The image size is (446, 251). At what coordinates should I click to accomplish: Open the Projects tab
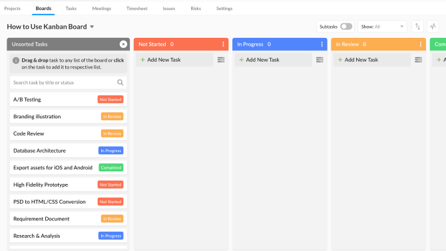click(x=13, y=9)
